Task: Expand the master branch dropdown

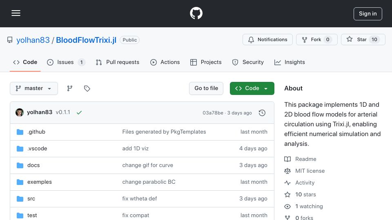Action: (x=34, y=88)
